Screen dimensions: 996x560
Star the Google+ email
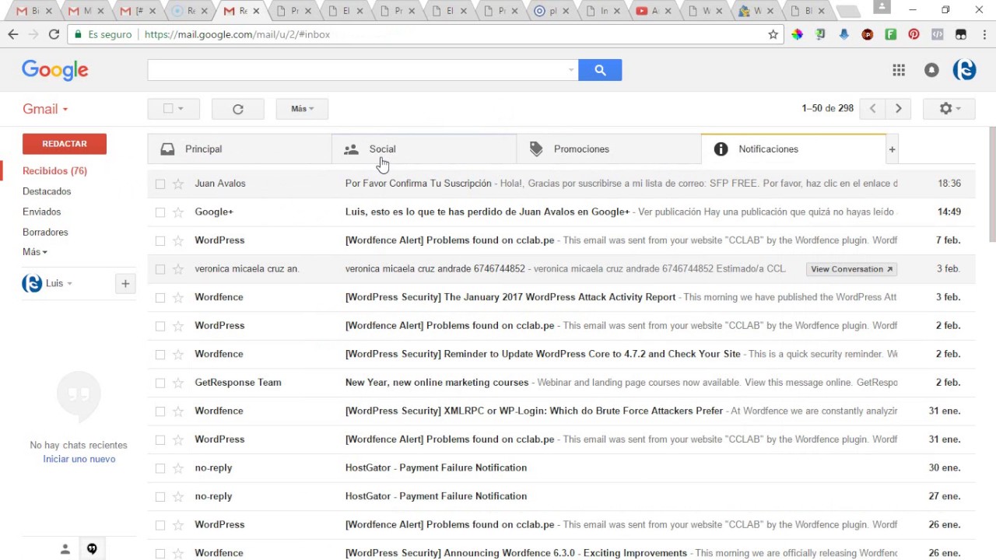click(x=178, y=212)
